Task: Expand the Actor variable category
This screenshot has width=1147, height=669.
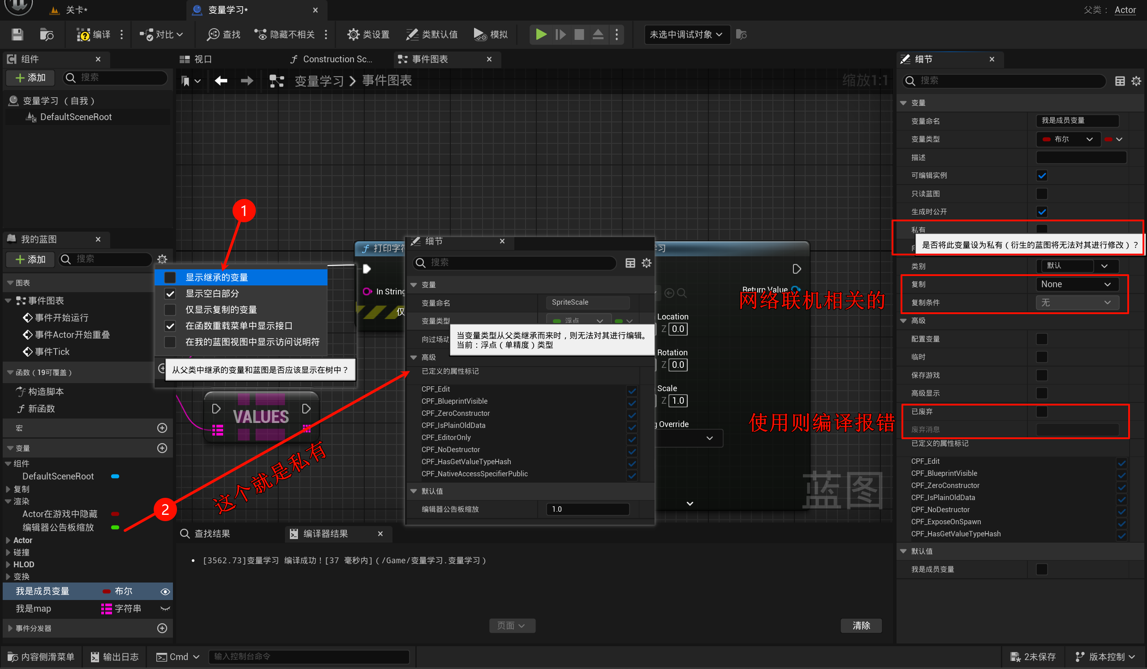Action: point(8,541)
